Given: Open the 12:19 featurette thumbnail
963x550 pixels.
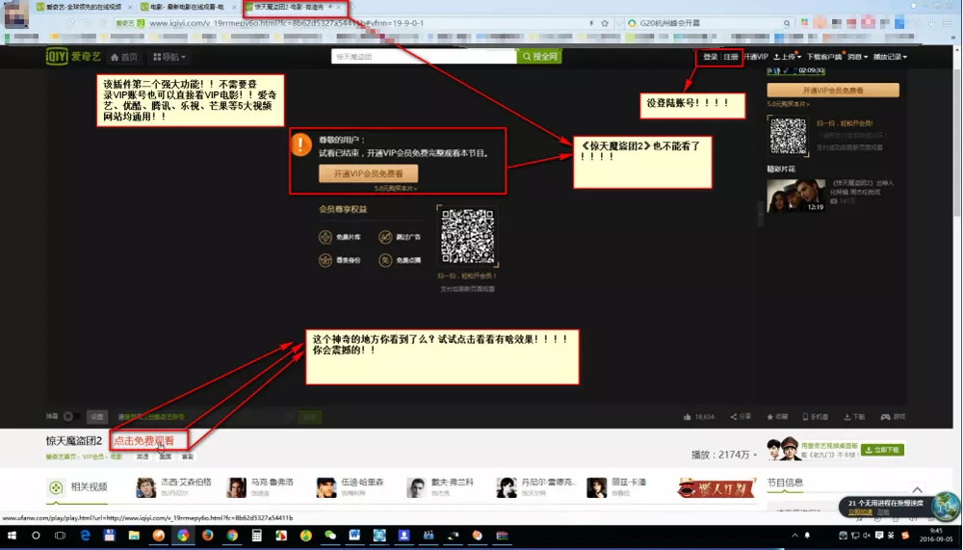Looking at the screenshot, I should [x=796, y=196].
